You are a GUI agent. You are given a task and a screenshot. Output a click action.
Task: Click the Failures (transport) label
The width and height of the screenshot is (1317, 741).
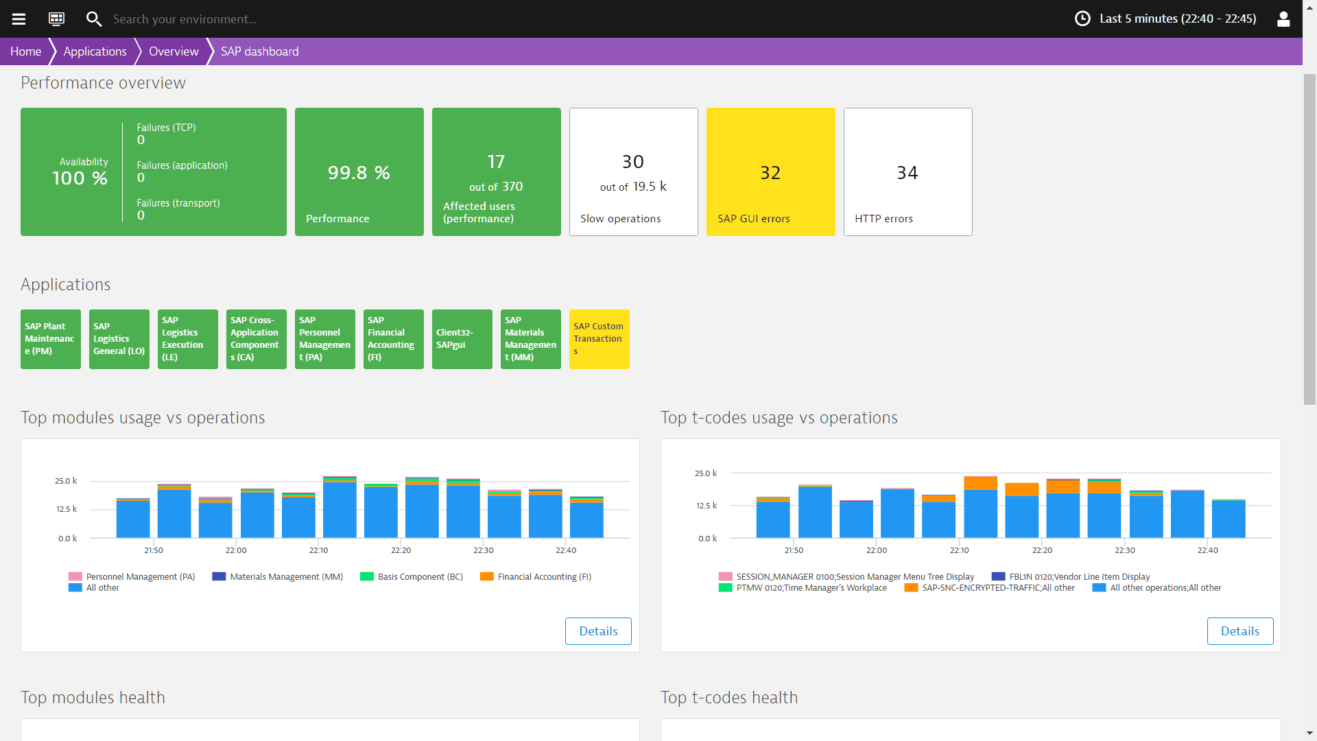[x=178, y=203]
